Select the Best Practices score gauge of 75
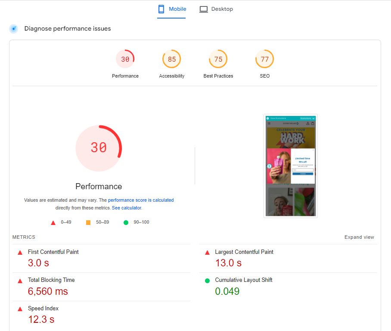 pyautogui.click(x=218, y=59)
